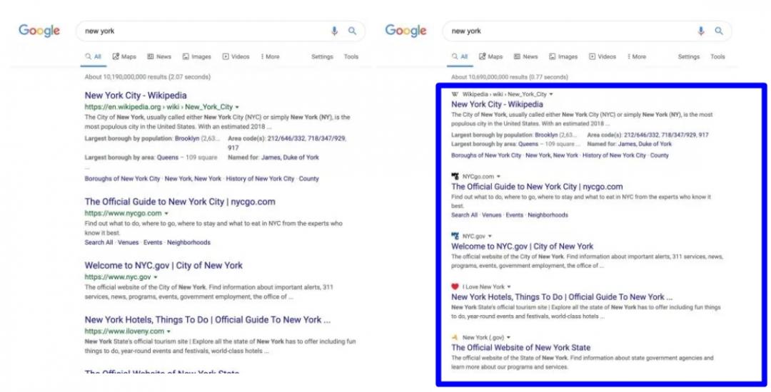Screen dimensions: 771x392
Task: Click the https://www.iloveny.com green URL
Action: pos(124,331)
